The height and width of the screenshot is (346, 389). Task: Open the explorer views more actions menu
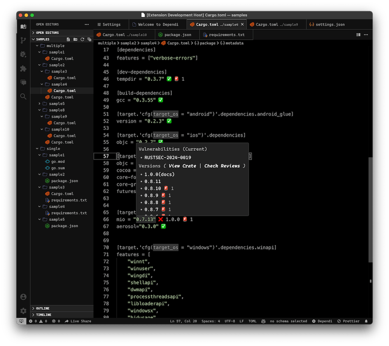[x=87, y=24]
